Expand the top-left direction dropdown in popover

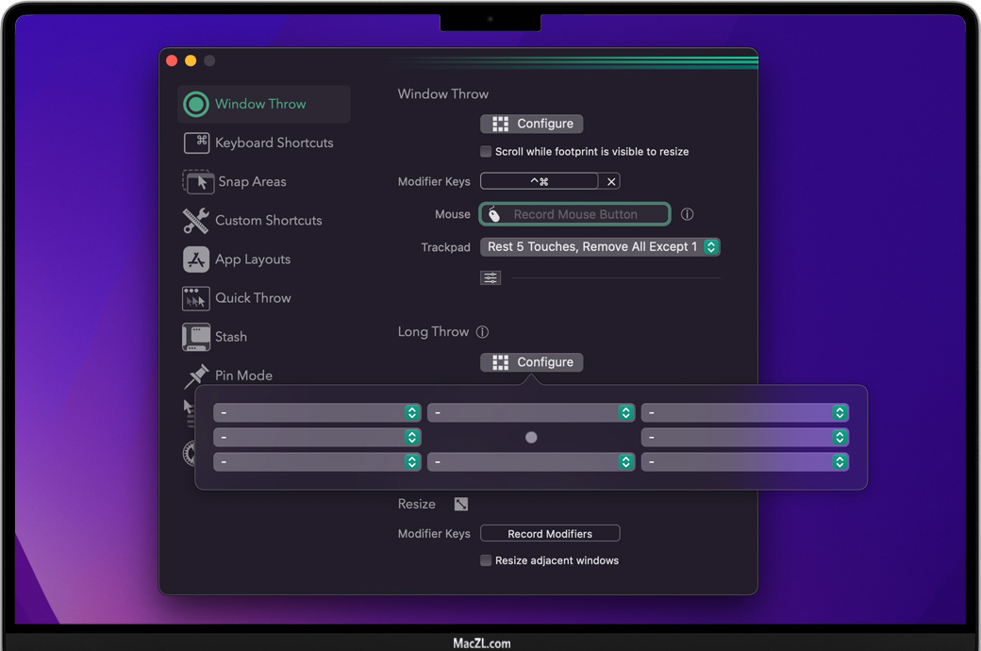[x=317, y=413]
